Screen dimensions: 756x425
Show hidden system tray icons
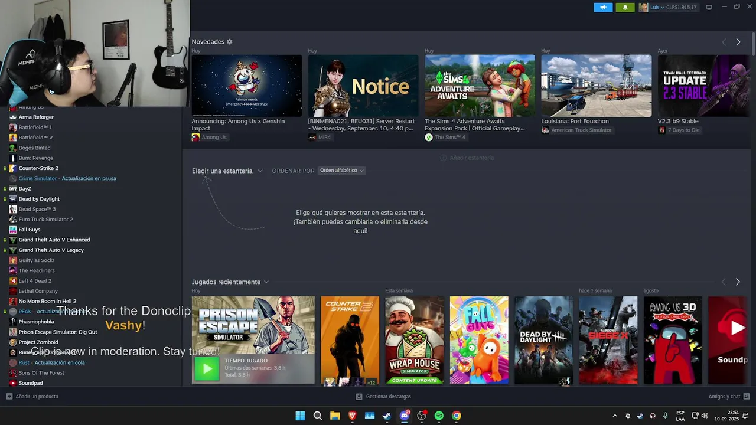tap(615, 416)
